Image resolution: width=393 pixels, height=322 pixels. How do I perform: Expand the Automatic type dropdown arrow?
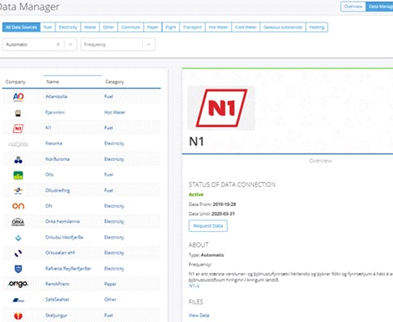click(x=70, y=44)
